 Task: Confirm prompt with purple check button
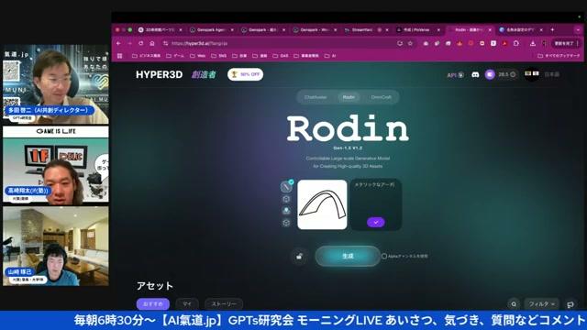[376, 222]
